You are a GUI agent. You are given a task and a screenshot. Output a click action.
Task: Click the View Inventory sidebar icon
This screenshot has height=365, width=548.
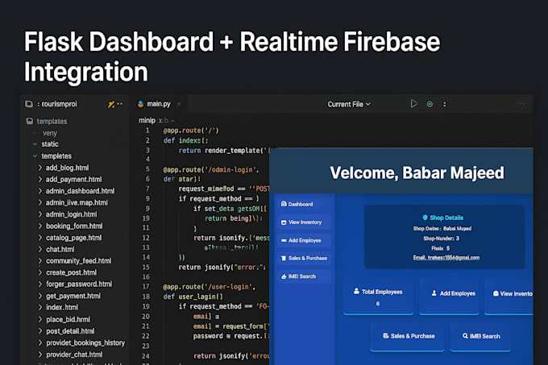[284, 222]
